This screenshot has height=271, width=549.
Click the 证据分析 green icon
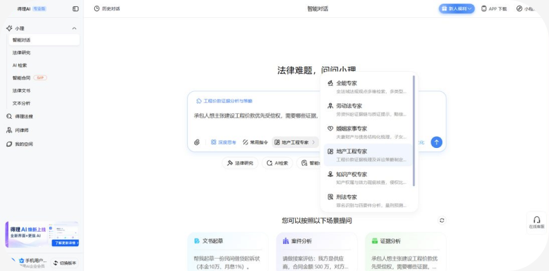click(374, 241)
